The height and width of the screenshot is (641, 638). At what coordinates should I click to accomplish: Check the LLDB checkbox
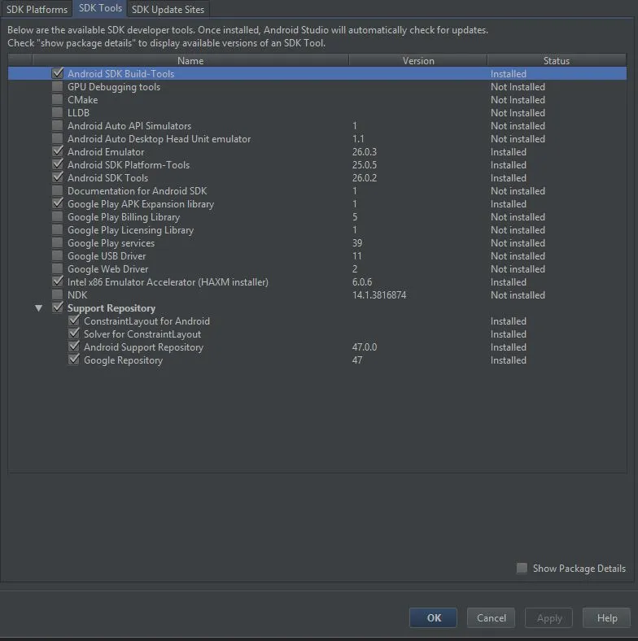(58, 112)
